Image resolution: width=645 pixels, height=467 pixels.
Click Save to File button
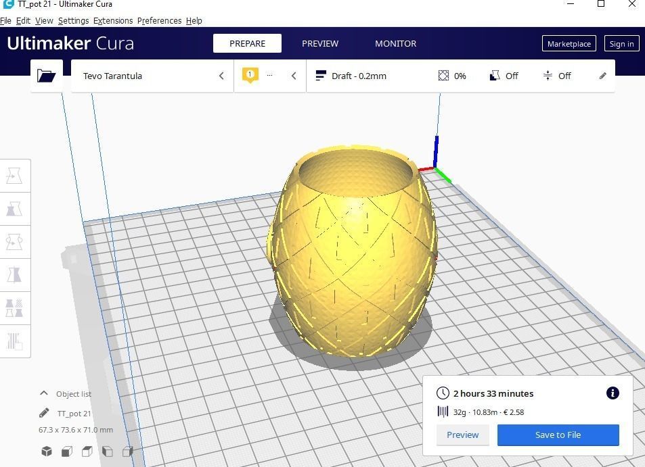(x=558, y=435)
